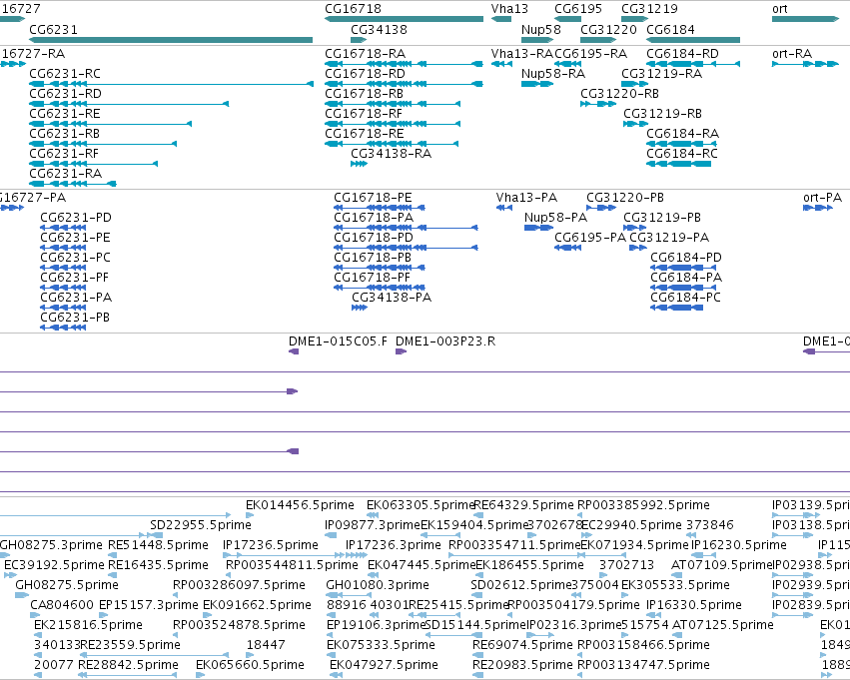Open protein CG6231-PE
The height and width of the screenshot is (680, 850).
tap(63, 248)
